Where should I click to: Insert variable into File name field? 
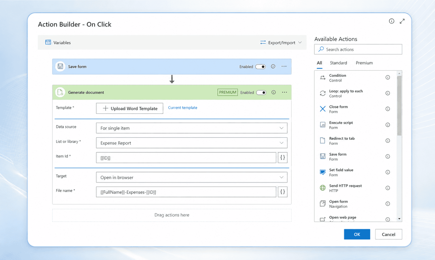click(283, 192)
